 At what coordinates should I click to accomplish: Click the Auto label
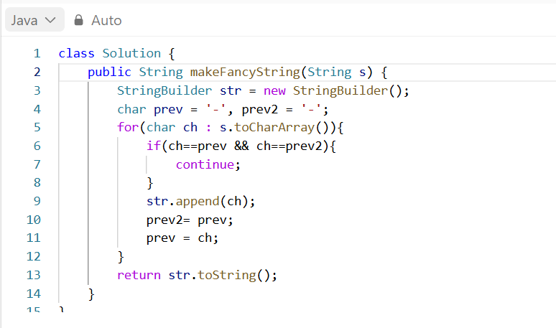coord(106,21)
